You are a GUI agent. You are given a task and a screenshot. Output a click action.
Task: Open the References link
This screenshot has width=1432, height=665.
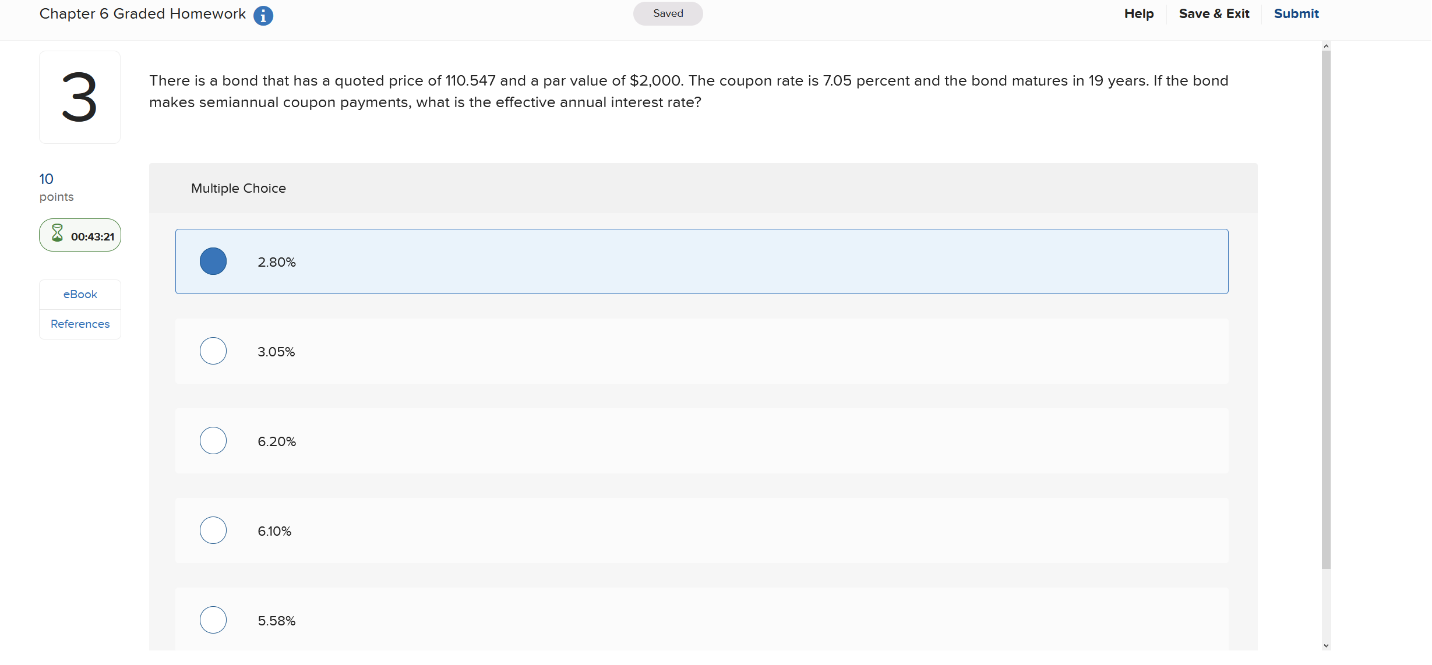coord(80,324)
